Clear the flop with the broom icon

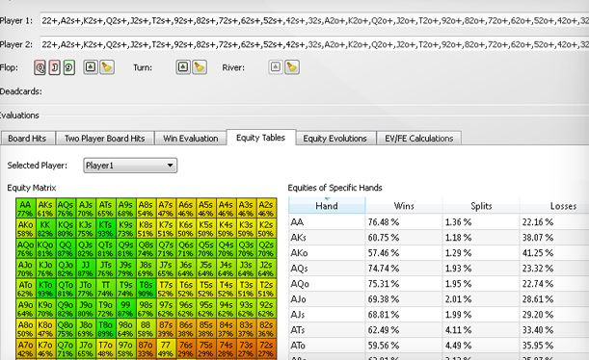point(107,67)
